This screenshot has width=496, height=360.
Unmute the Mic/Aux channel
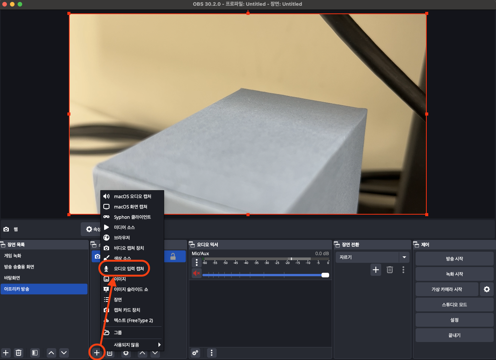[197, 273]
